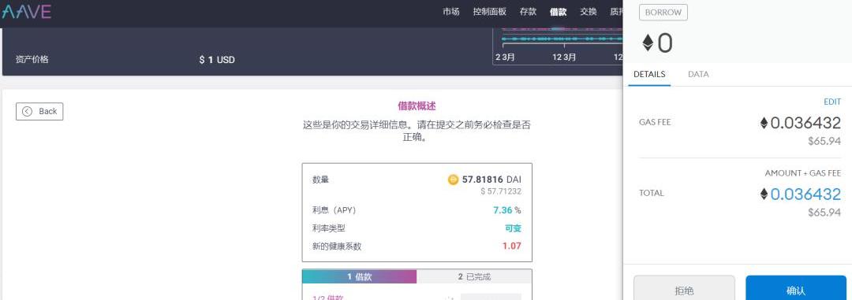Viewport: 852px width, 300px height.
Task: Click the Ethereum icon in the GAS FEE row
Action: tap(764, 123)
